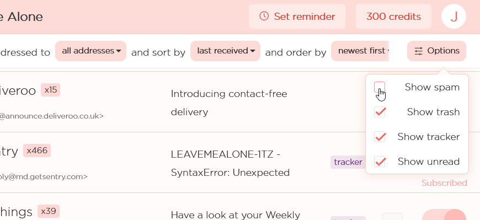Open the newest first order dropdown
Viewport: 480px width, 220px height.
360,51
